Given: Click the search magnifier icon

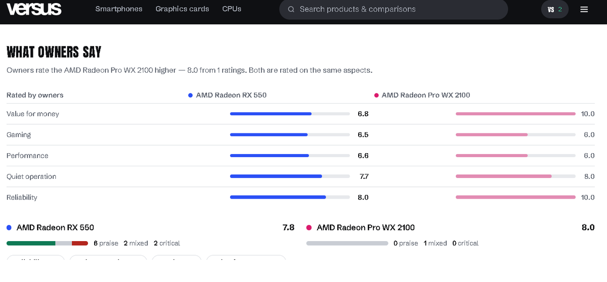Looking at the screenshot, I should pyautogui.click(x=291, y=9).
